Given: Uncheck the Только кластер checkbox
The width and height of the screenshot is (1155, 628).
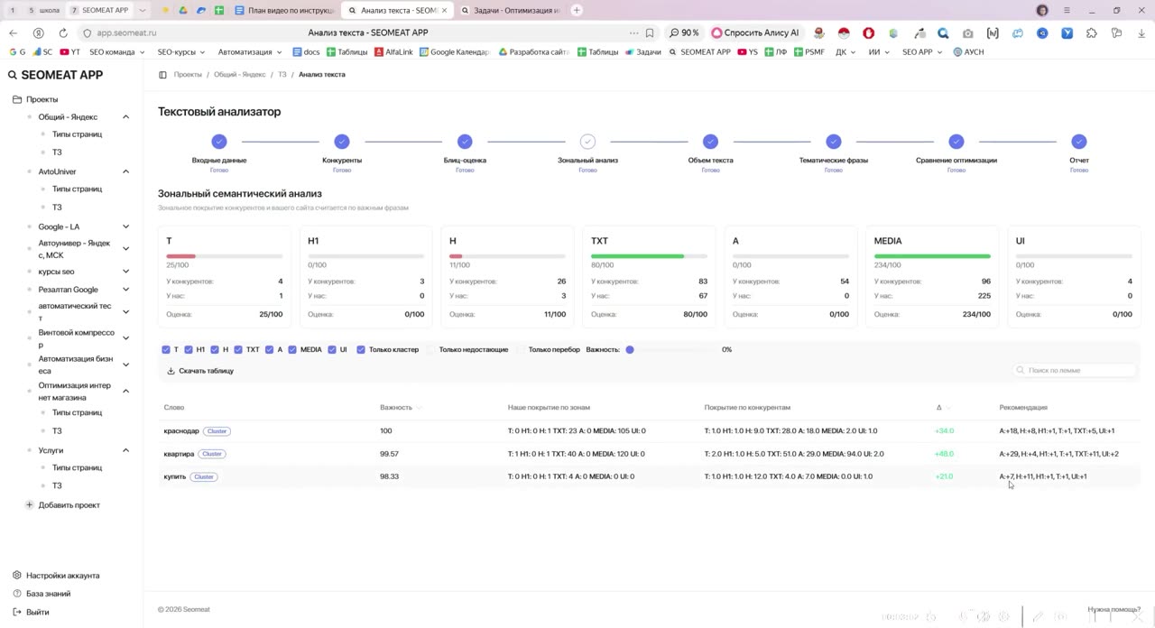Looking at the screenshot, I should (x=361, y=349).
